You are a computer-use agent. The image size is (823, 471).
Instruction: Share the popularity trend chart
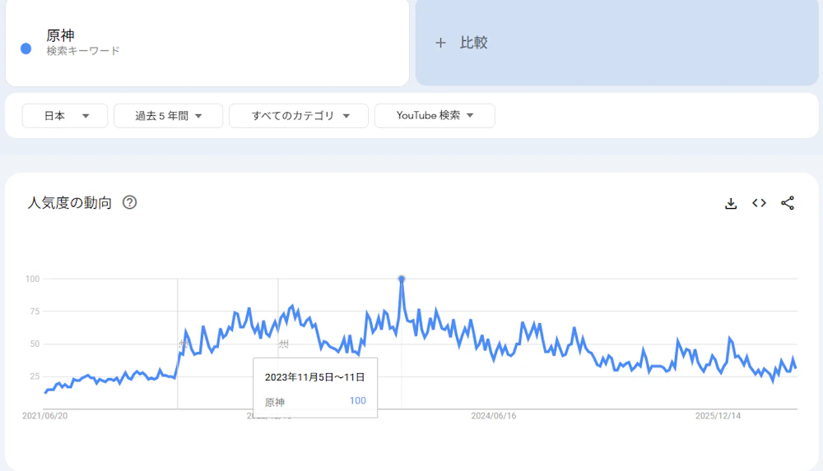pyautogui.click(x=788, y=203)
